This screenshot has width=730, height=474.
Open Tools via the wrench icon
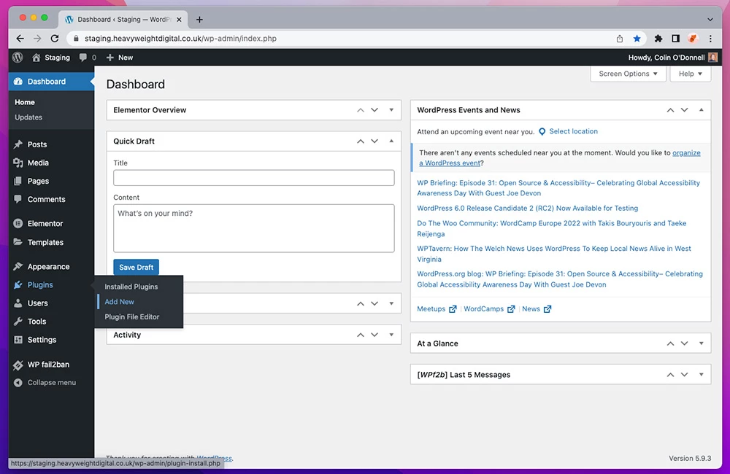[18, 322]
